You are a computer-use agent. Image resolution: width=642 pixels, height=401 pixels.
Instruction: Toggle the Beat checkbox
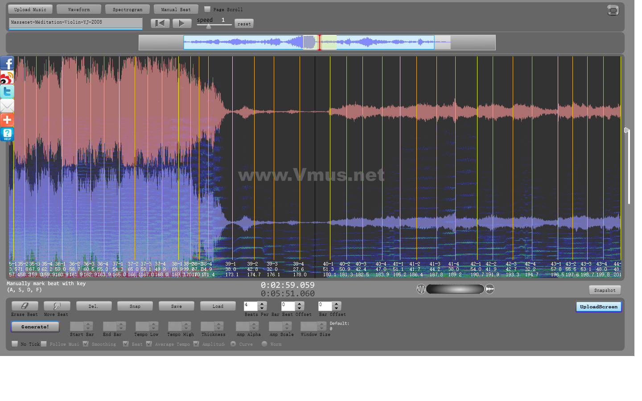coord(126,344)
